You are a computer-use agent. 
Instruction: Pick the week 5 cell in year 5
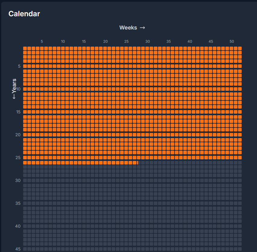(x=42, y=66)
